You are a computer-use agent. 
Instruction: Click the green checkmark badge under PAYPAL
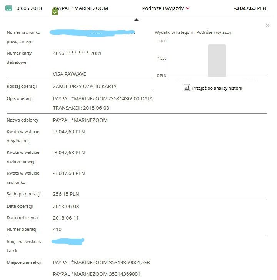coord(55,12)
